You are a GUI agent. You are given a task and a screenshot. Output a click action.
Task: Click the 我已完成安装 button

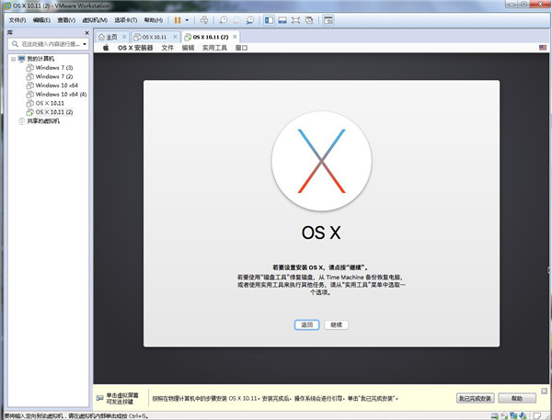(x=476, y=398)
